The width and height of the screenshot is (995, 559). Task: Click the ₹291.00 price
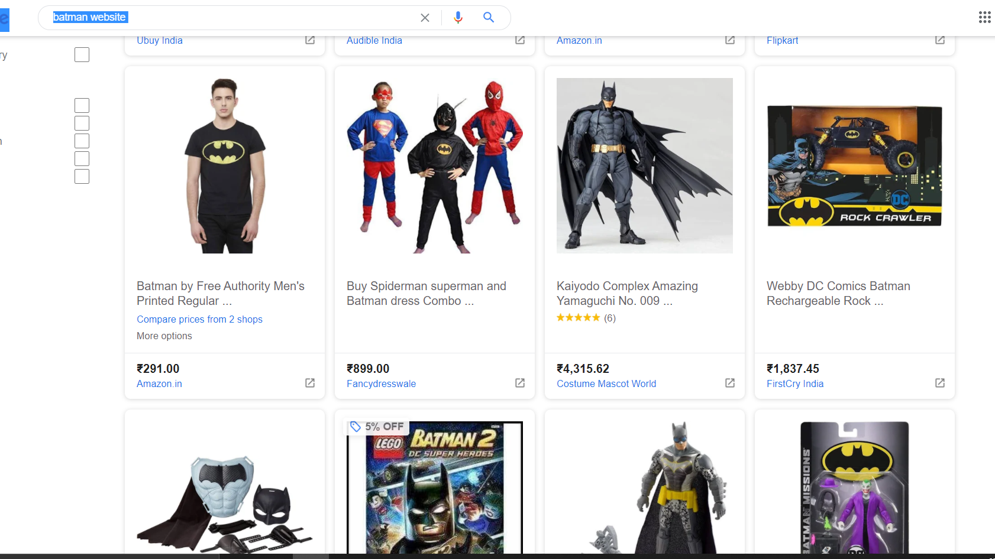coord(158,369)
